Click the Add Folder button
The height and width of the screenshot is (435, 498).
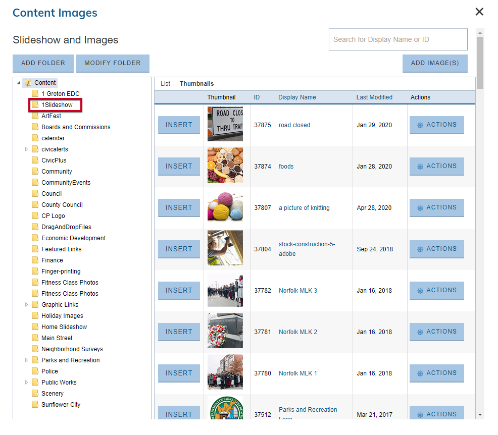43,63
